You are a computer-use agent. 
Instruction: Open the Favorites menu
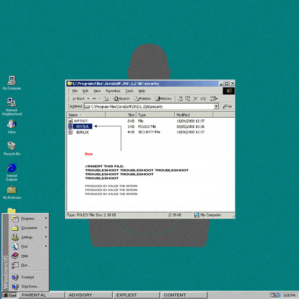pyautogui.click(x=113, y=91)
